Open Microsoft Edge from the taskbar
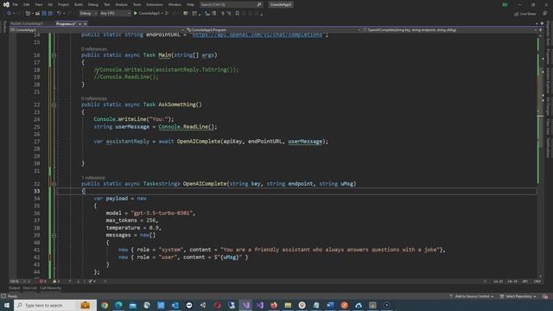This screenshot has height=311, width=553. point(118,305)
